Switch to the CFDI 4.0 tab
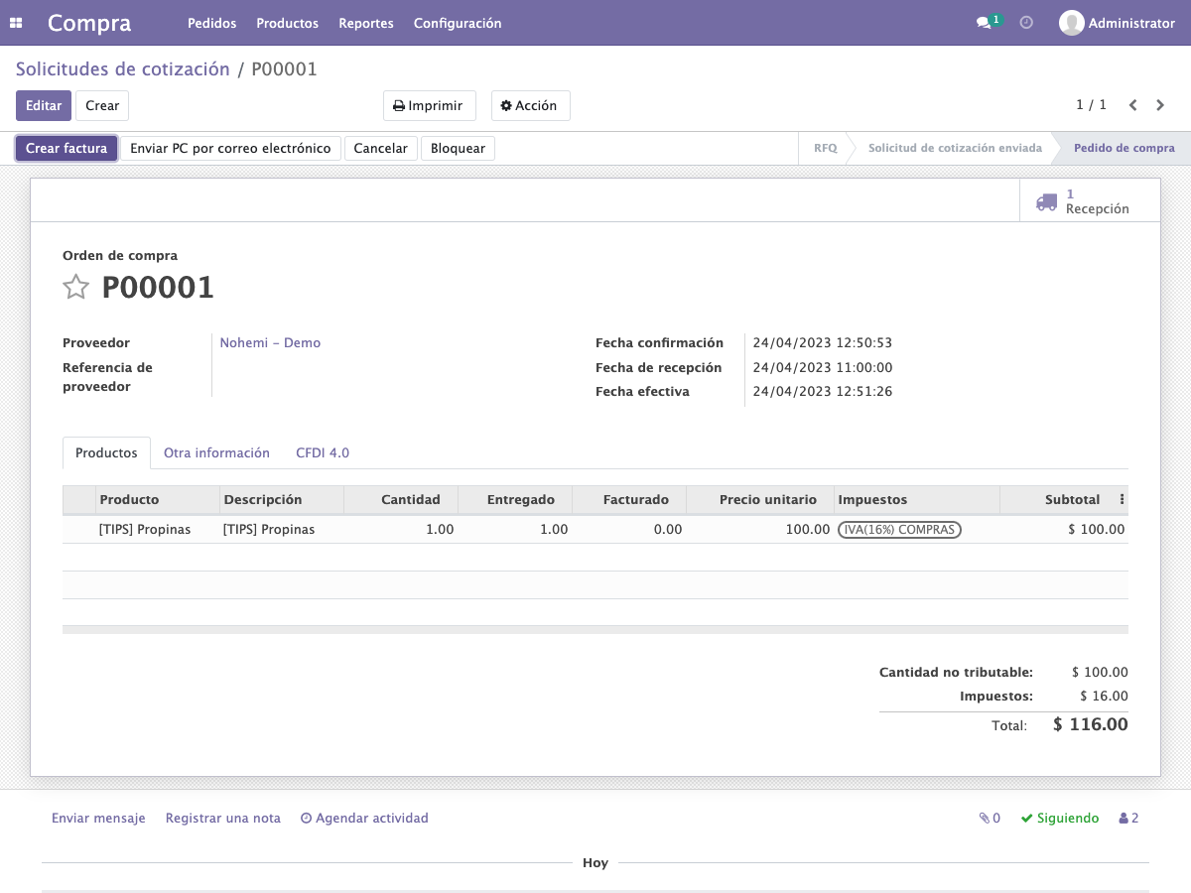 [323, 452]
